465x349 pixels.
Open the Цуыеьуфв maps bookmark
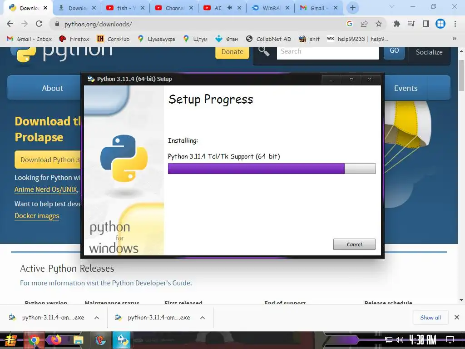[156, 39]
